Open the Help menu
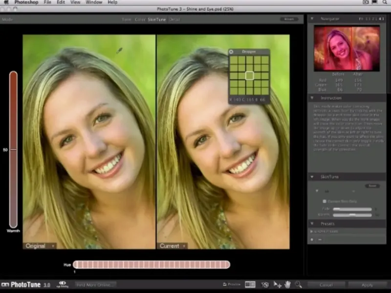 click(x=112, y=2)
